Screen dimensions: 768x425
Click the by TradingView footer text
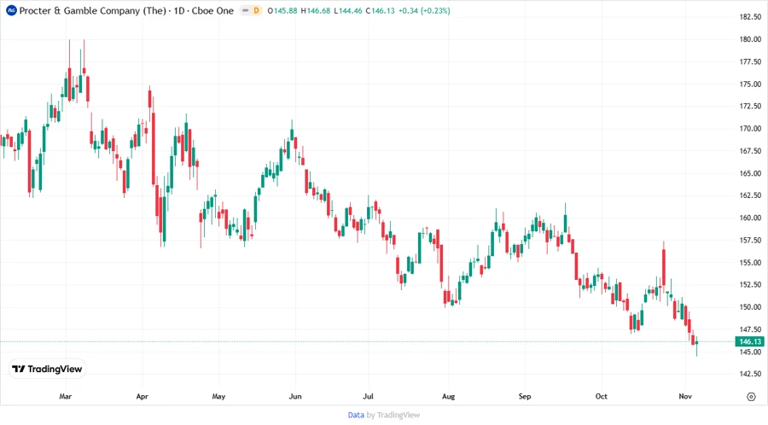tap(393, 415)
